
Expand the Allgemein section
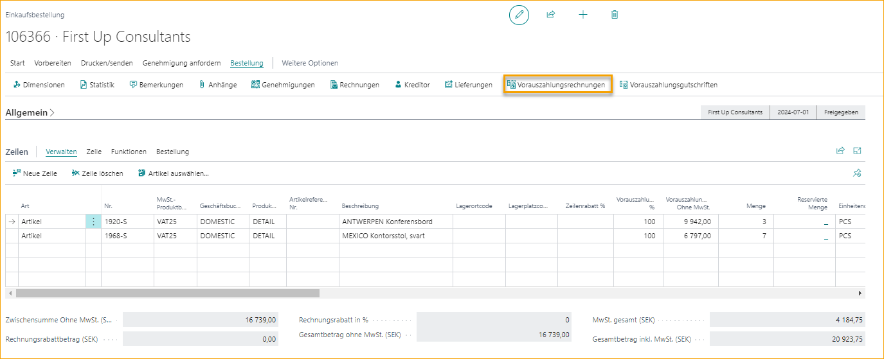click(x=30, y=112)
